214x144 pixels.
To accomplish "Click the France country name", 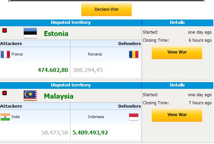I will click(17, 54).
